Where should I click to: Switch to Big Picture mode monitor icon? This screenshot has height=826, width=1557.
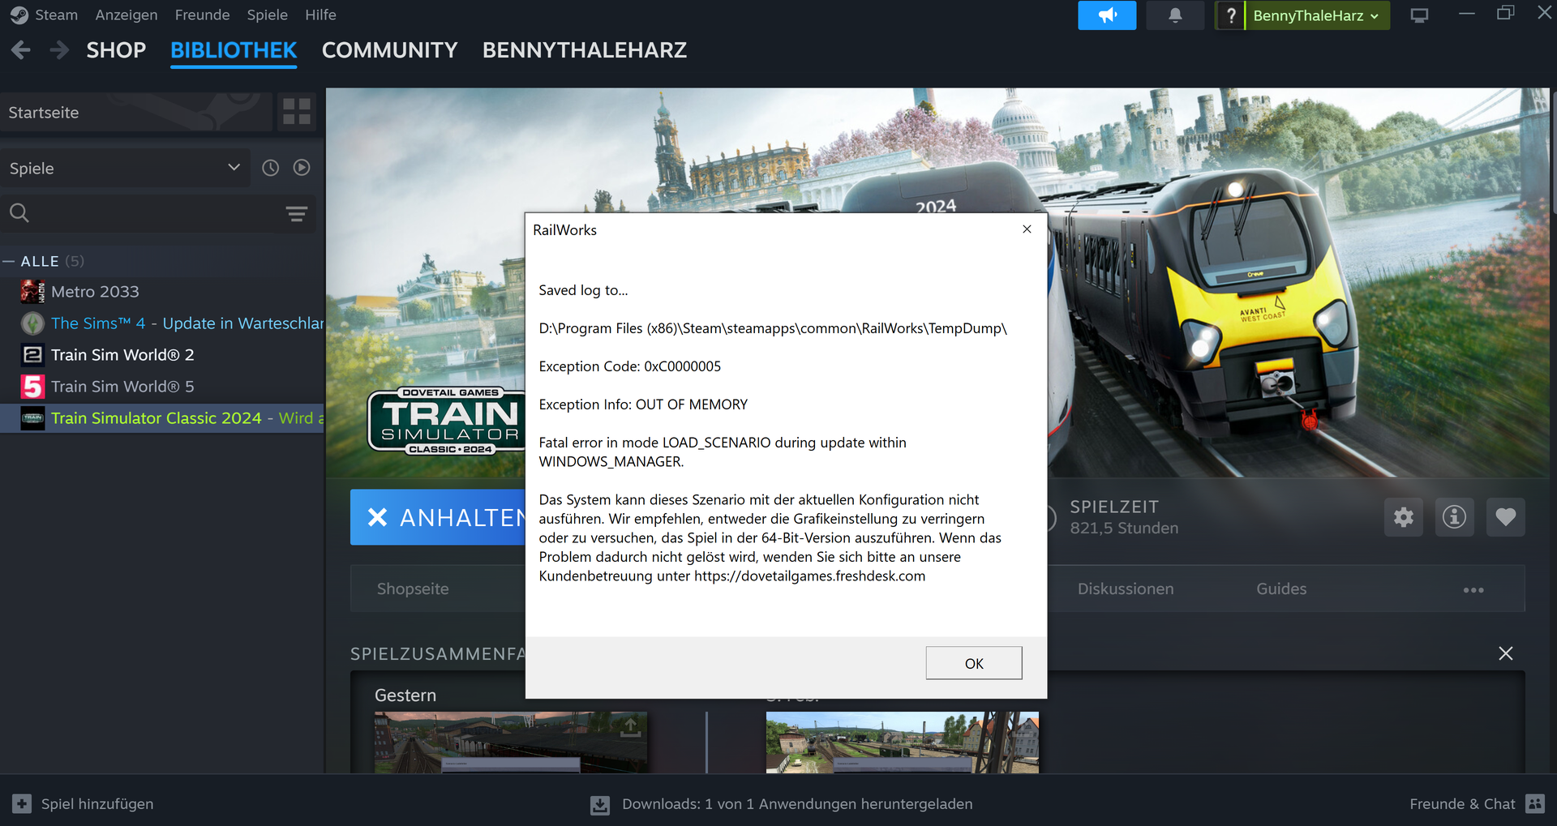(x=1419, y=15)
